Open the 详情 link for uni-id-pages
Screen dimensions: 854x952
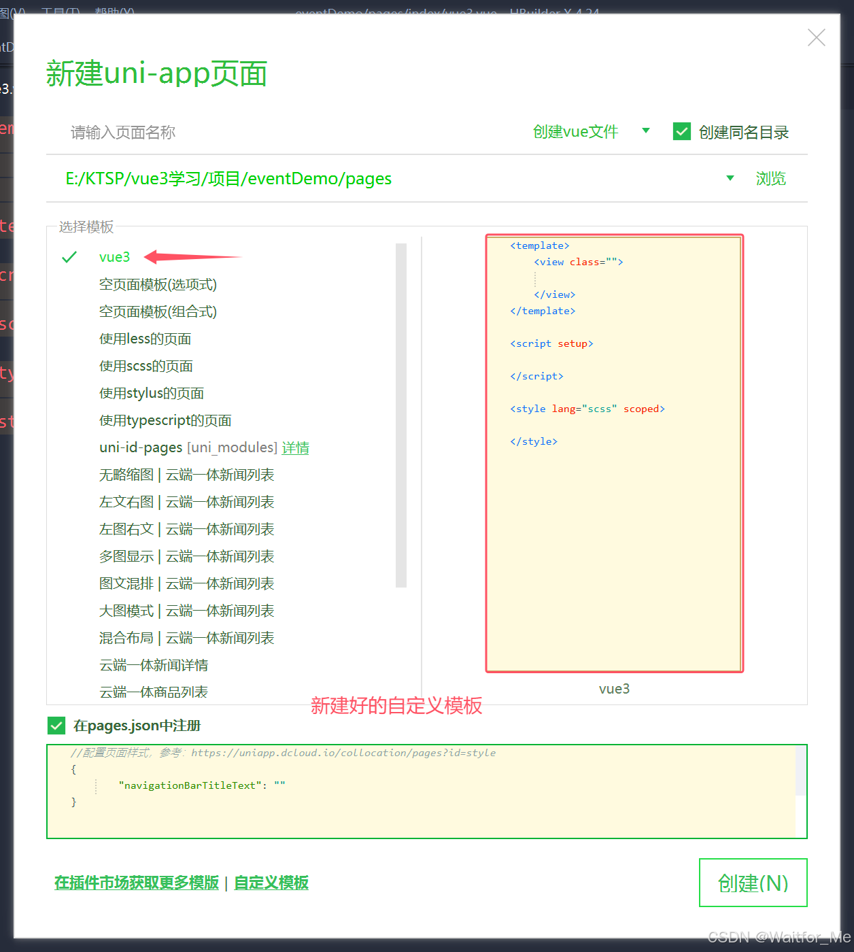pos(296,447)
